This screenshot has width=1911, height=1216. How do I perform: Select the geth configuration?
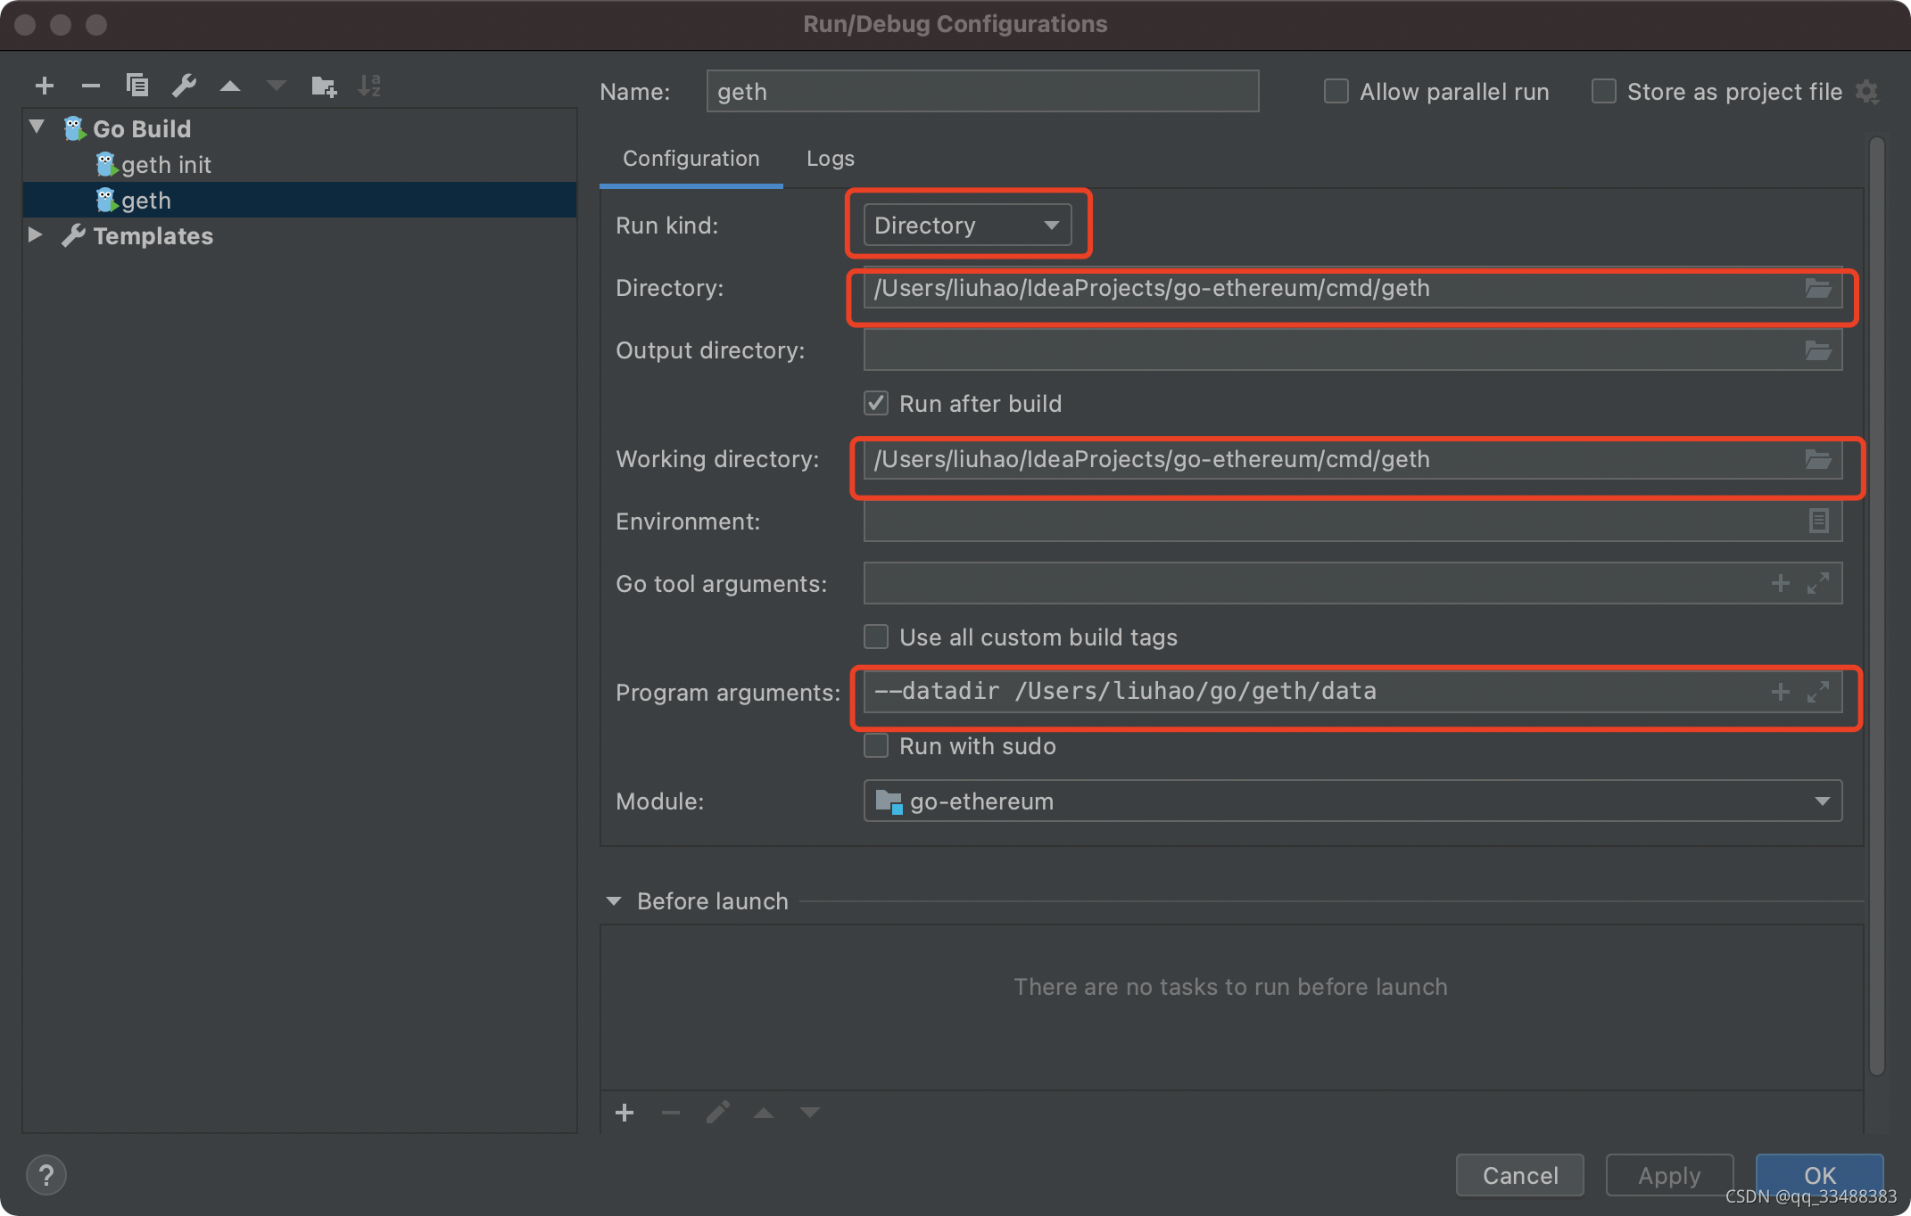pos(300,201)
